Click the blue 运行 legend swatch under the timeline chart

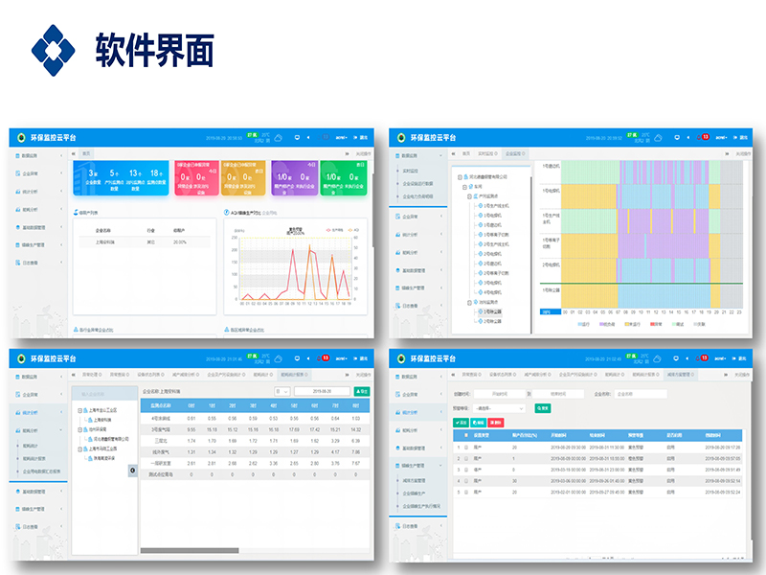point(580,324)
